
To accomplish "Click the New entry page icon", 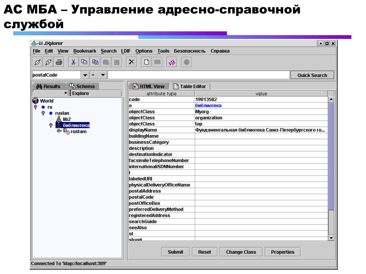I will point(146,62).
